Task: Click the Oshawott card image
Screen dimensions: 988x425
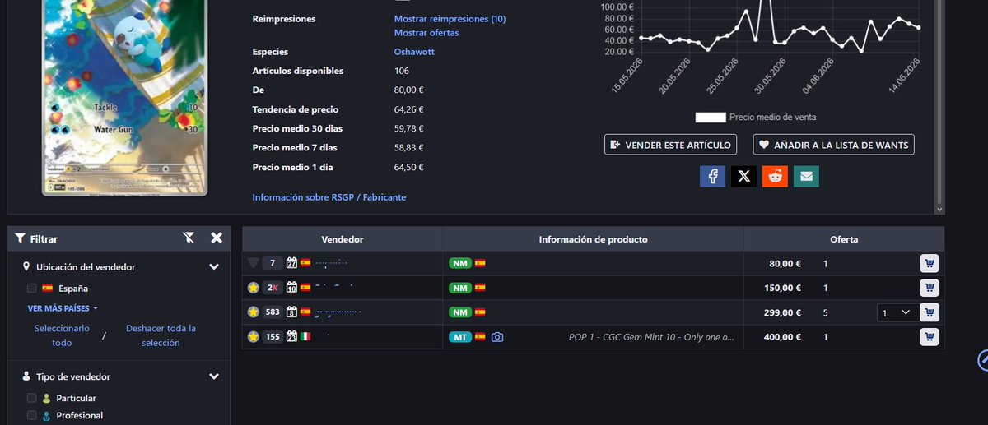Action: pyautogui.click(x=124, y=97)
